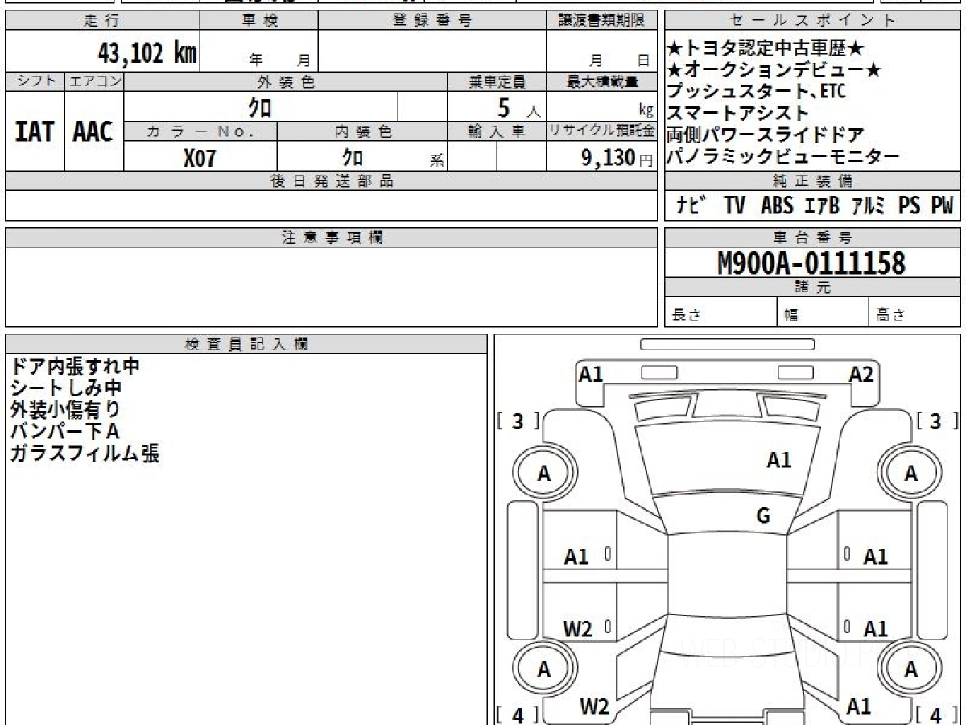Click the seating capacity value 5 人

coord(519,107)
